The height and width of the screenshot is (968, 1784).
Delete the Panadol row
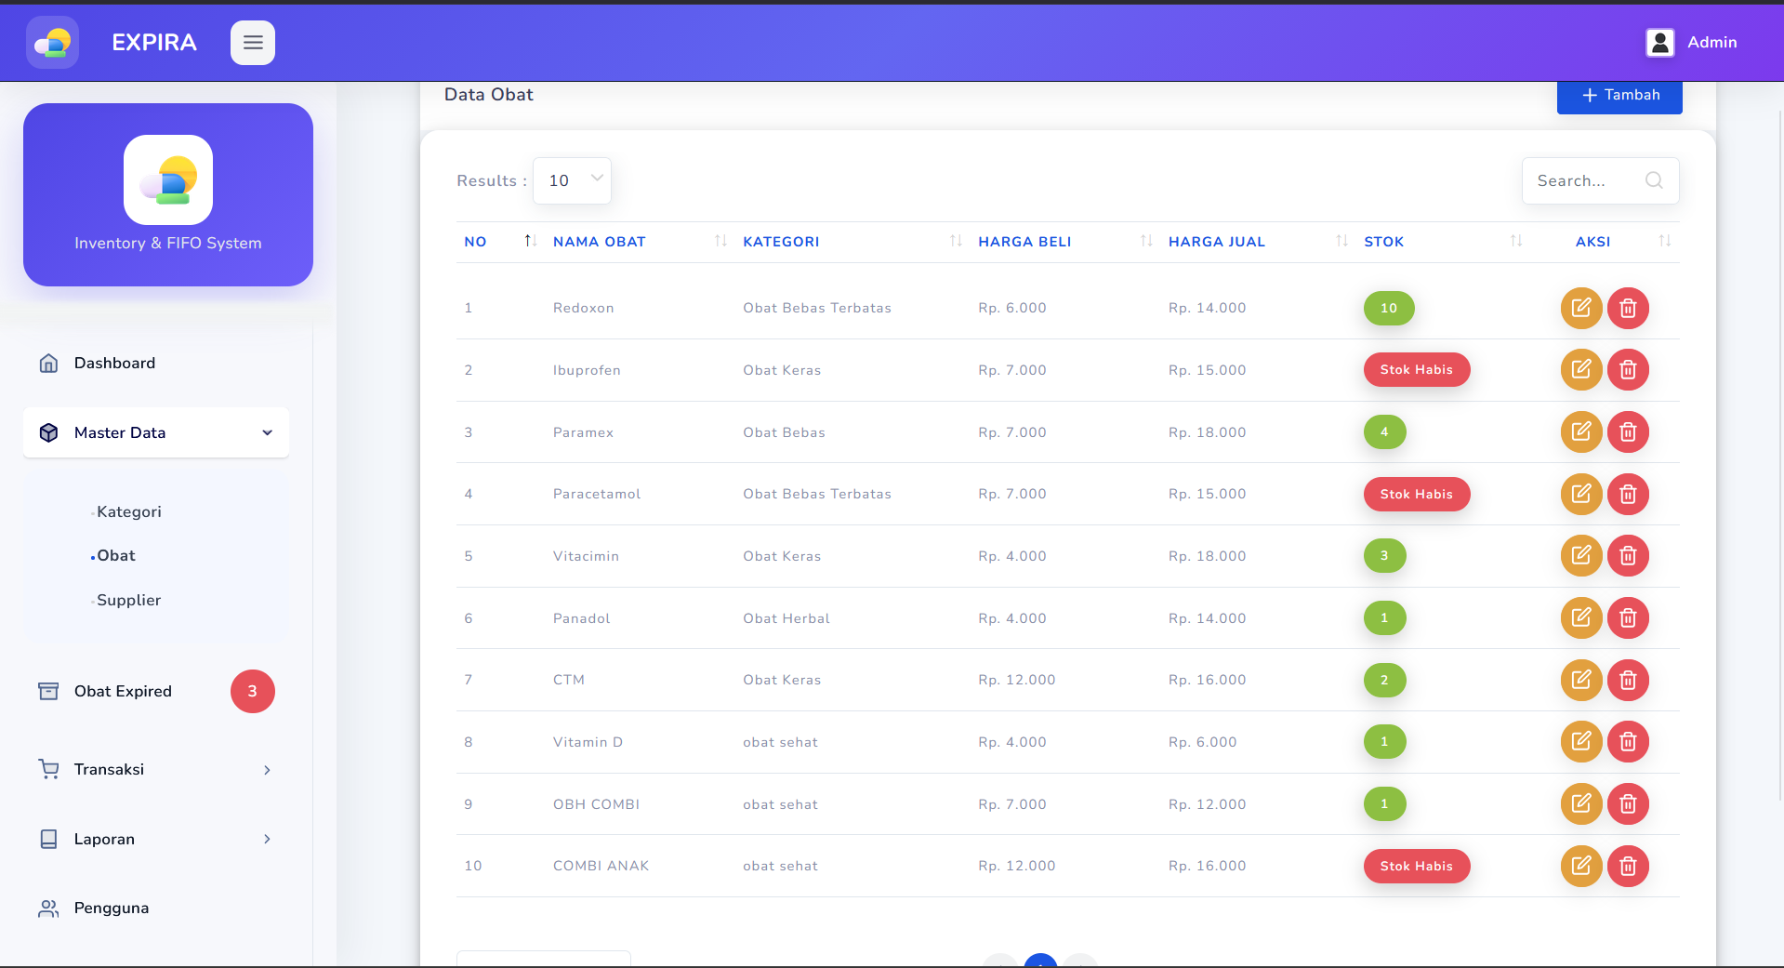point(1628,618)
